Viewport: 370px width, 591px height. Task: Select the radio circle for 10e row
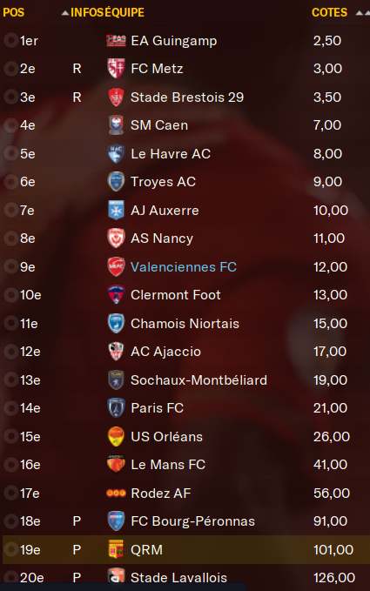click(10, 294)
